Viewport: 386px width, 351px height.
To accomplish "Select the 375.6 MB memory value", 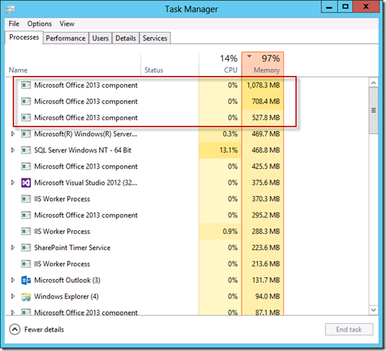I will click(265, 183).
